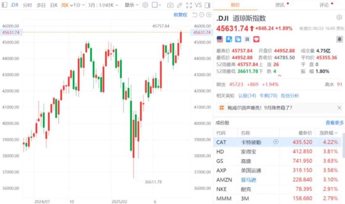Switch to the 资讯 tab
Image resolution: width=345 pixels, height=204 pixels.
click(280, 5)
